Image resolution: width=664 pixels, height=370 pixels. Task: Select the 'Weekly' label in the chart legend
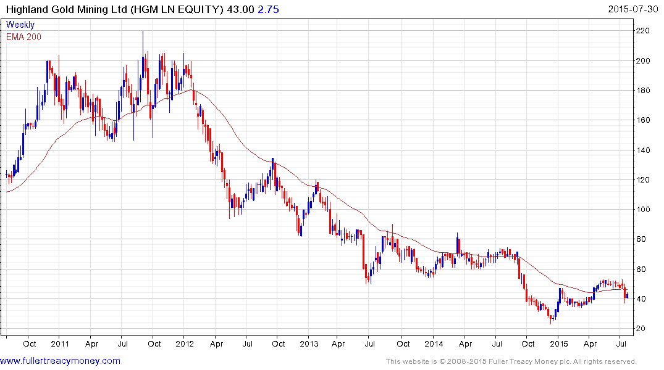tap(20, 25)
